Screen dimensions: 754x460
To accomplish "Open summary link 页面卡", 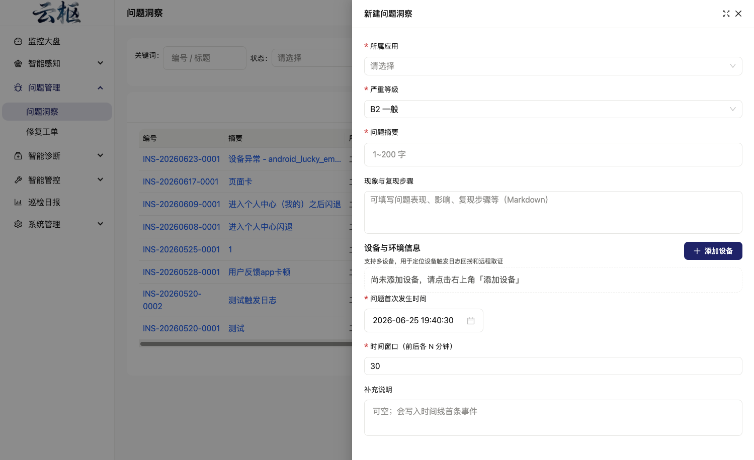I will tap(240, 181).
